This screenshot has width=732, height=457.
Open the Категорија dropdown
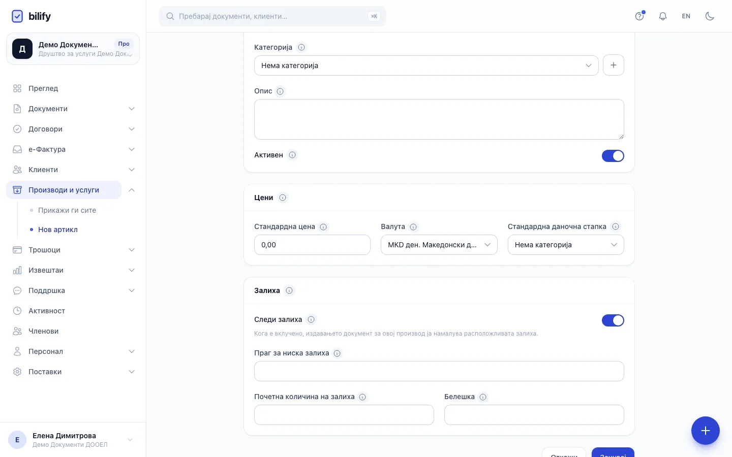tap(426, 66)
